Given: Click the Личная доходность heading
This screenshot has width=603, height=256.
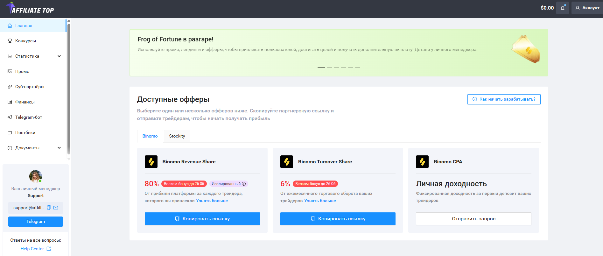Looking at the screenshot, I should (452, 184).
